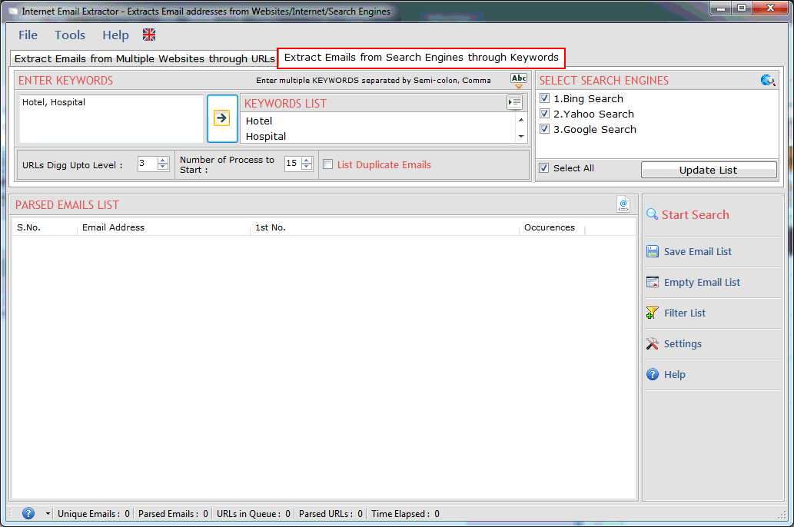Click Save Email List text
The width and height of the screenshot is (794, 527).
point(698,252)
